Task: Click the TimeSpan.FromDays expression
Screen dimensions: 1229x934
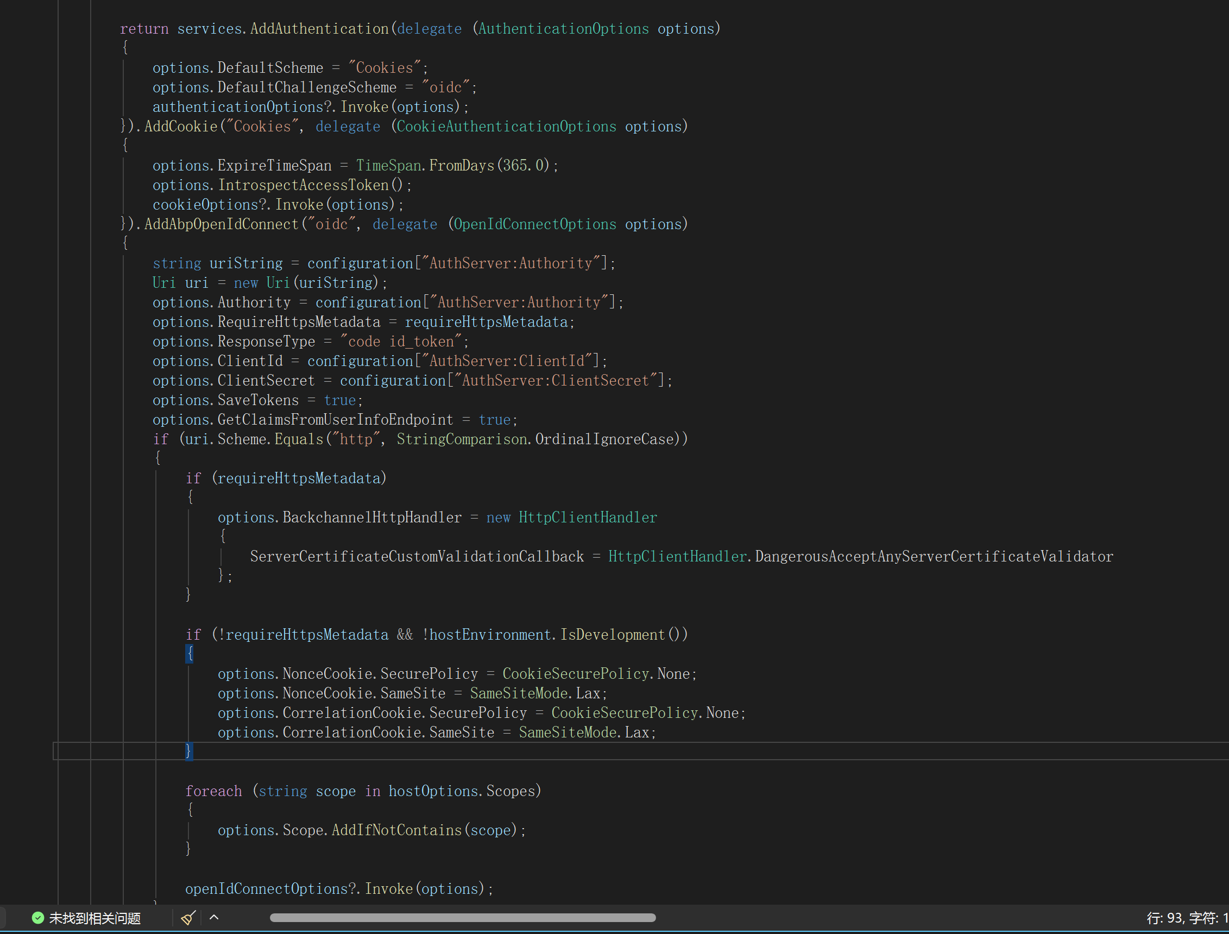Action: (x=425, y=166)
